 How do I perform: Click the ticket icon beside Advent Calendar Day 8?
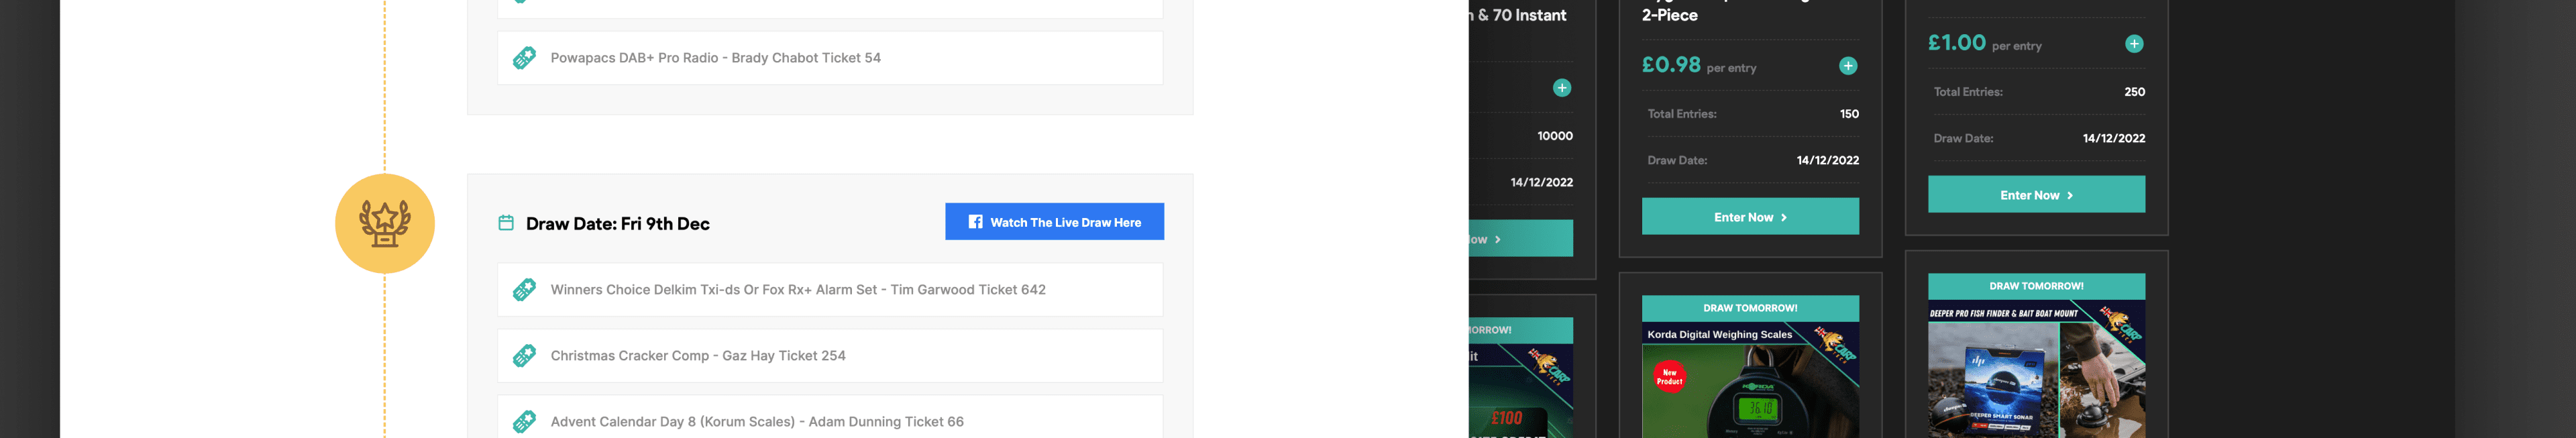(x=524, y=422)
